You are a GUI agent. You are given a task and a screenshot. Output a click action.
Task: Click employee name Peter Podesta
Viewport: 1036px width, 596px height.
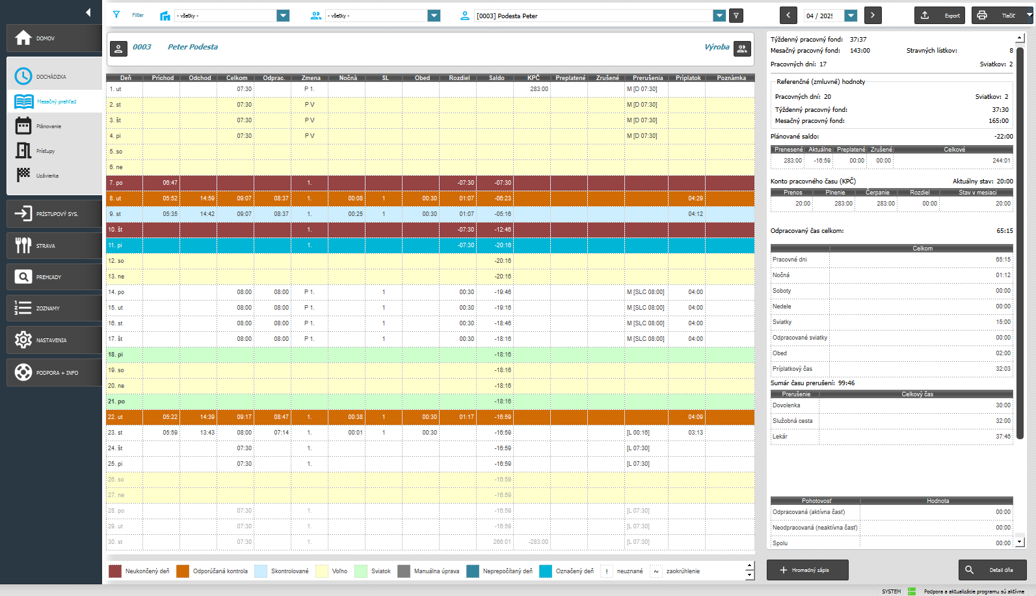(x=193, y=47)
